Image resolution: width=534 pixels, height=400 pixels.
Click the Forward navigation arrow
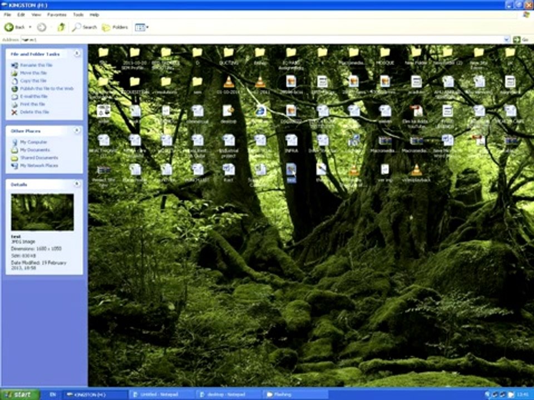(x=42, y=27)
